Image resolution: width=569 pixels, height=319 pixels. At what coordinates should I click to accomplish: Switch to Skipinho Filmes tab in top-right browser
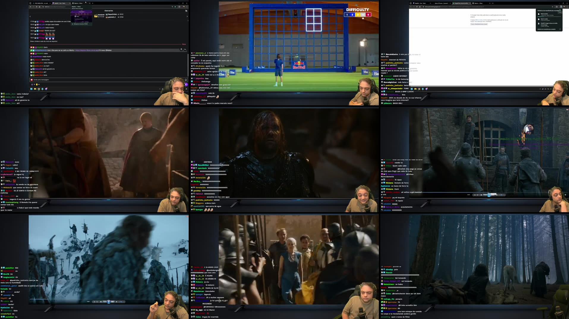[481, 3]
